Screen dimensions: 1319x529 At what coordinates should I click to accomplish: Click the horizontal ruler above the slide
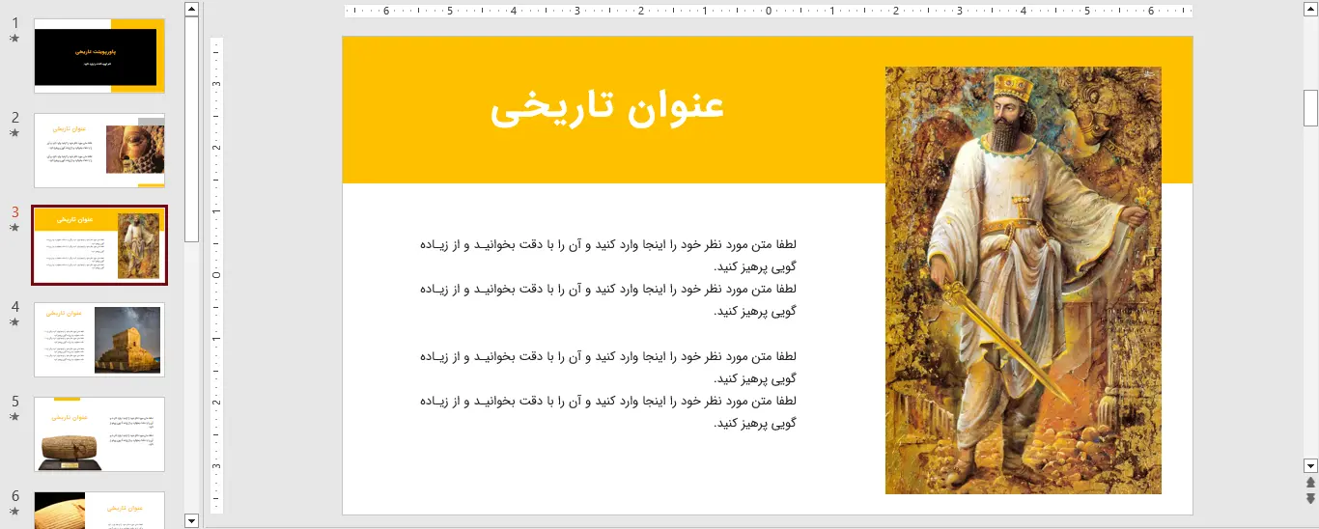[x=768, y=12]
